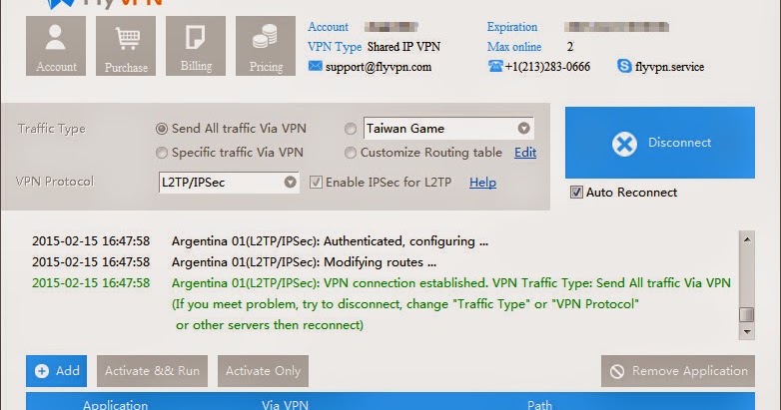Click the Expiration label

(512, 27)
